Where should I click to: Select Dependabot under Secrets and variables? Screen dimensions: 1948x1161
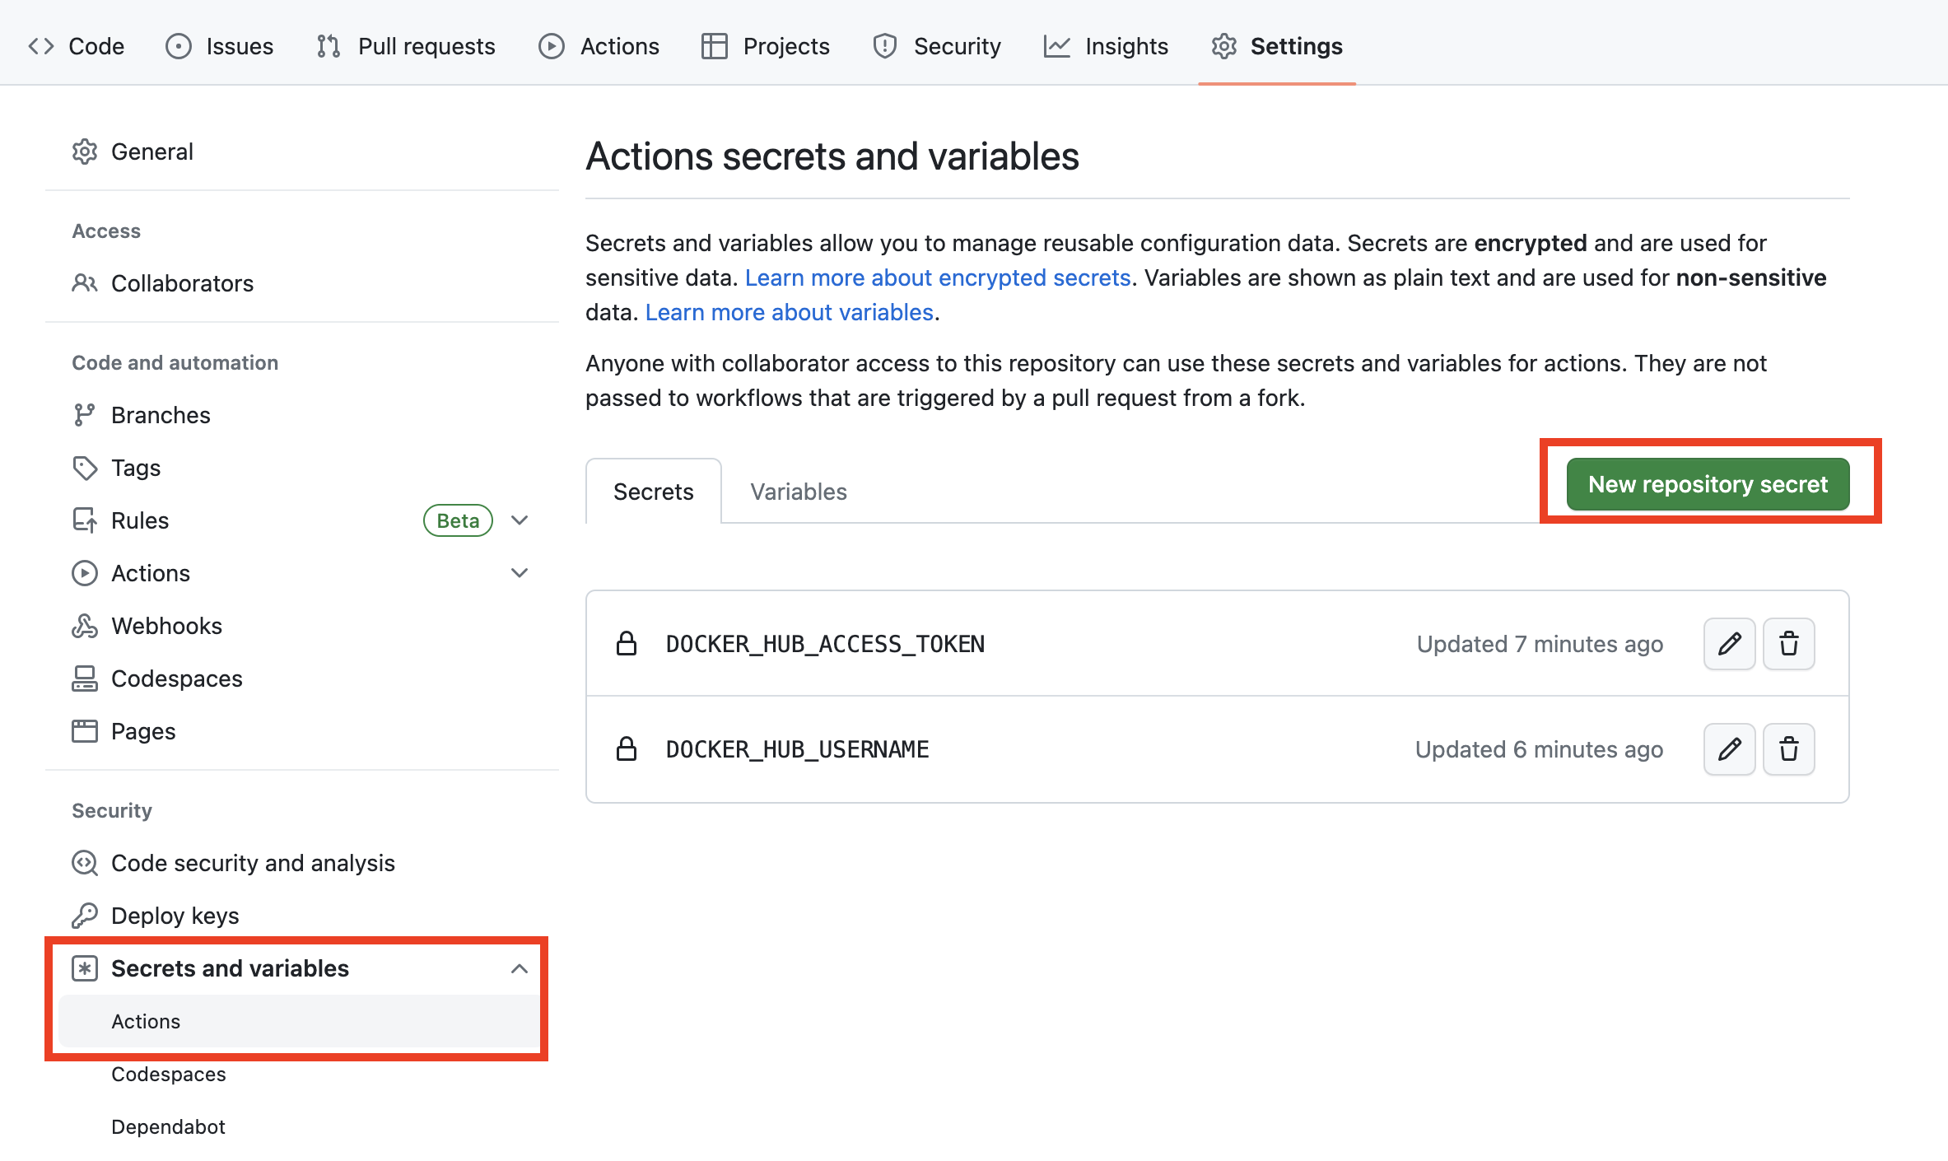pos(168,1126)
